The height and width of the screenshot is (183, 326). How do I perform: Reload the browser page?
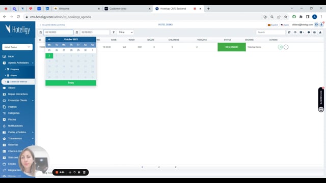[18, 17]
